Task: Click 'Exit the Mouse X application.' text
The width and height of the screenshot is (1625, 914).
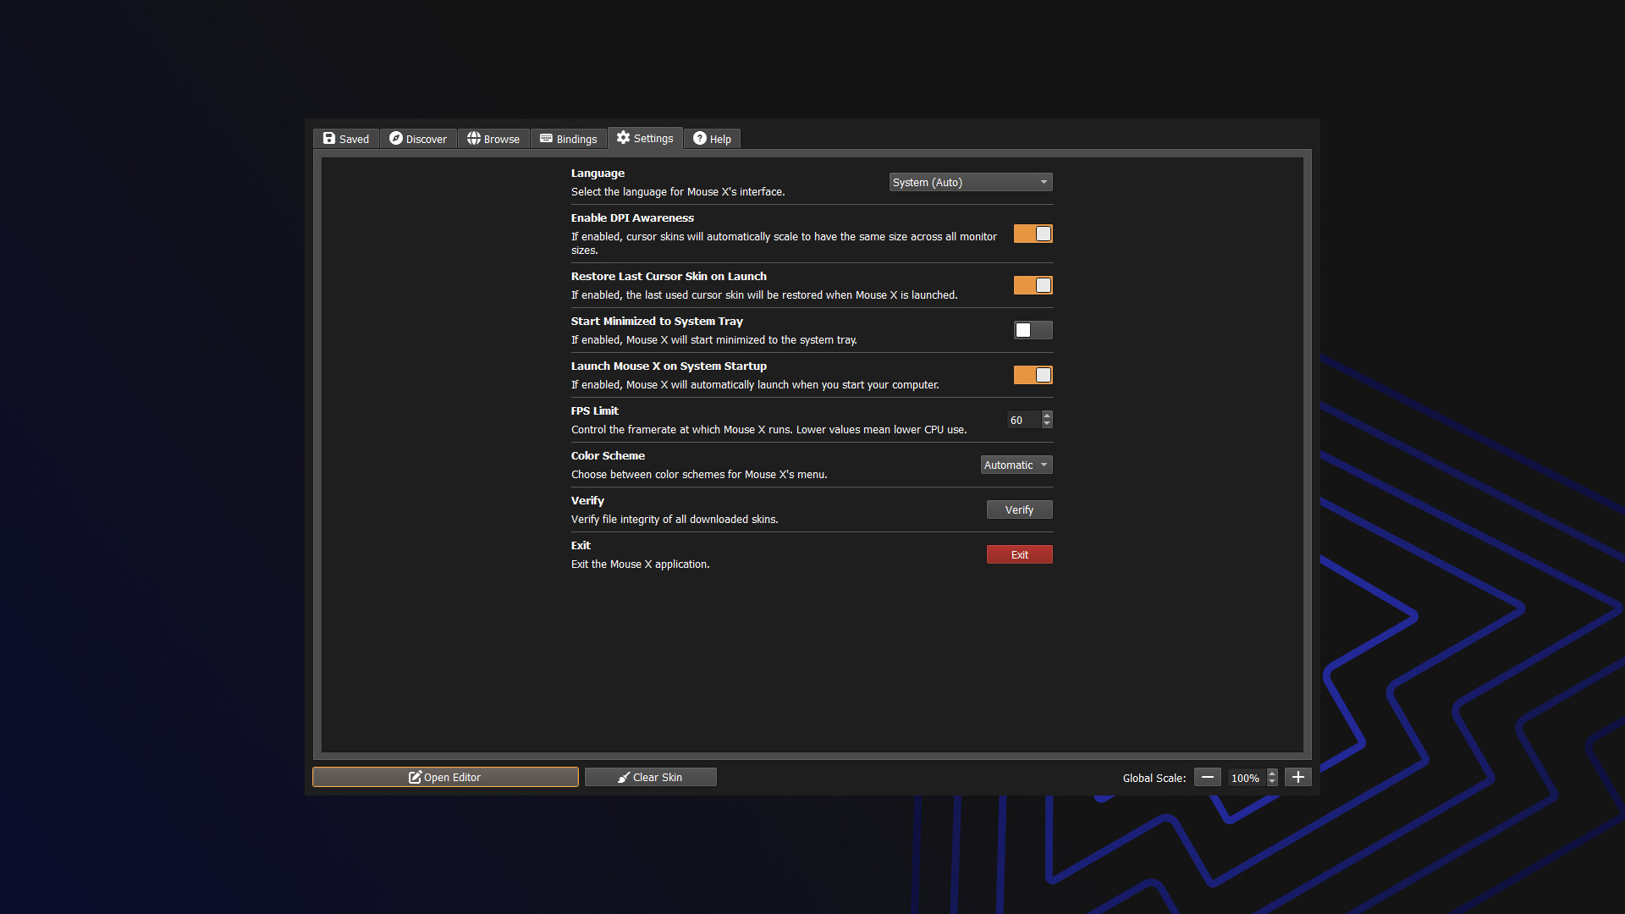Action: click(640, 564)
